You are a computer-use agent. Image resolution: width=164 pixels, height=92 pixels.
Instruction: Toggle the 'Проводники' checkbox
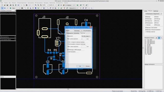pos(146,23)
